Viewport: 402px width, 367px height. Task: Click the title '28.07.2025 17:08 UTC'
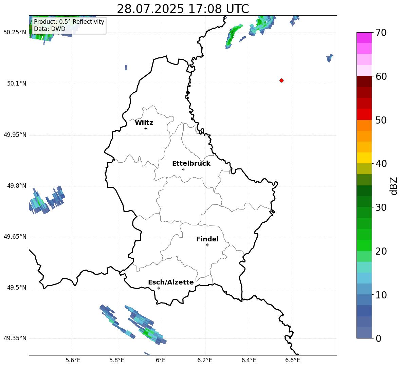[x=183, y=9]
